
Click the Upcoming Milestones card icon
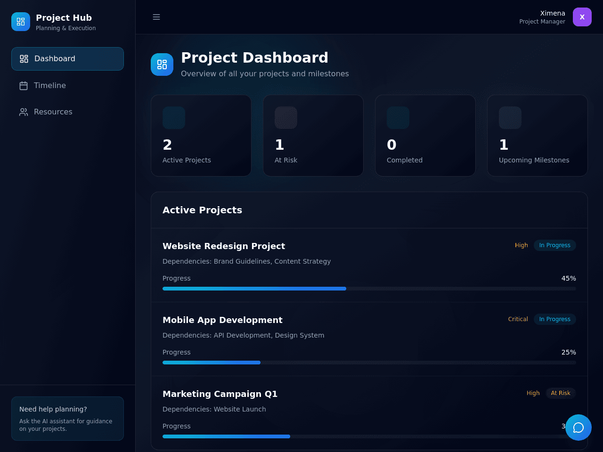pyautogui.click(x=510, y=118)
